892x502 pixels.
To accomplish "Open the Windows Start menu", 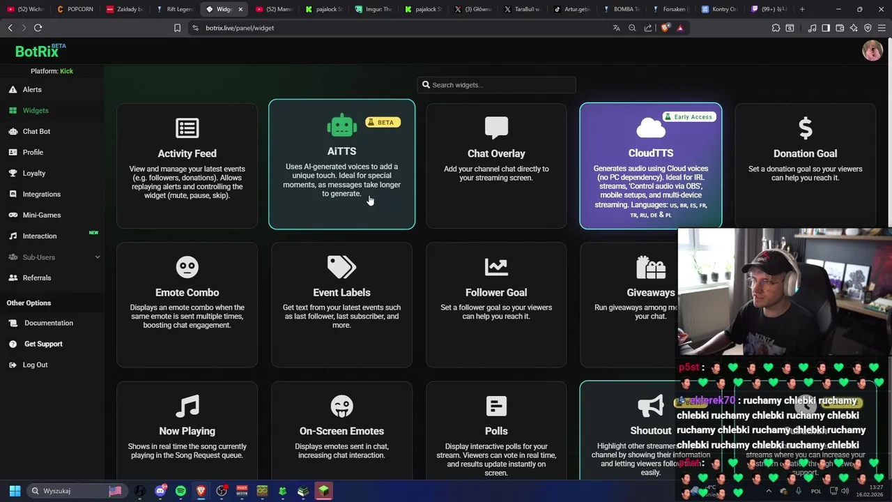I will point(15,491).
